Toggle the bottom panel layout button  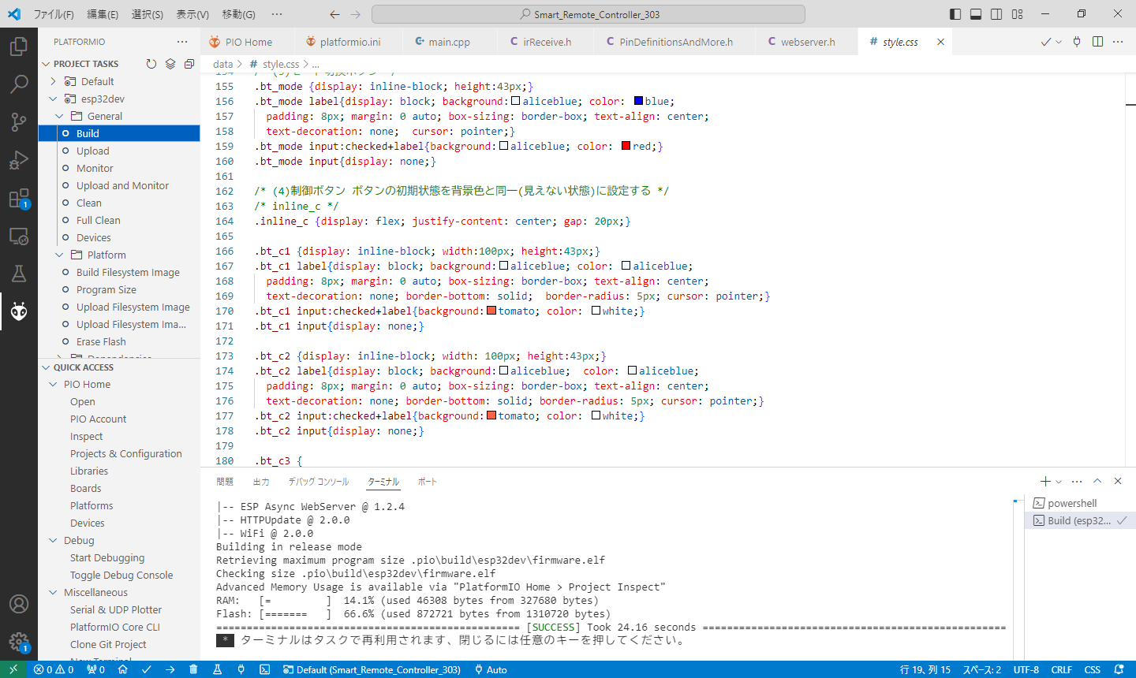point(976,14)
